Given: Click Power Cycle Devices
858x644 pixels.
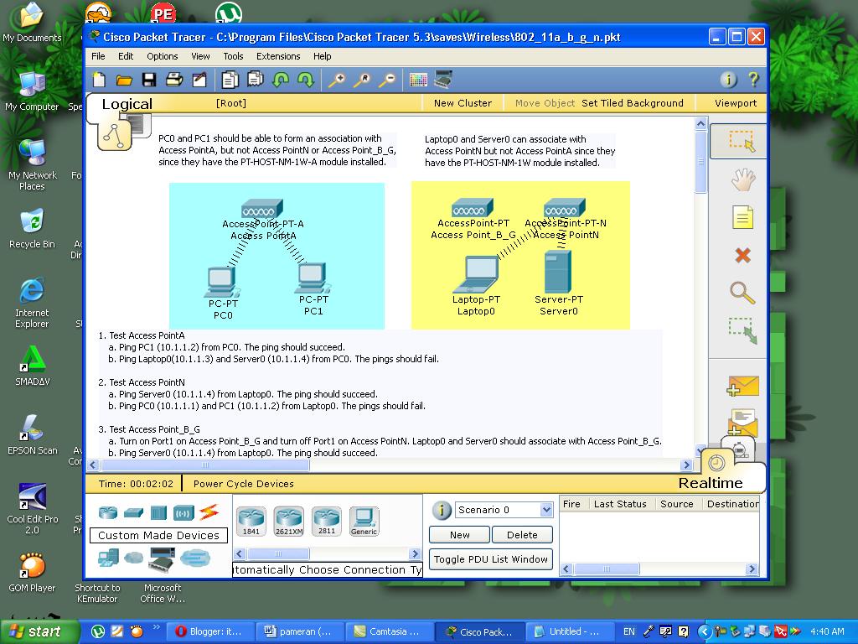Looking at the screenshot, I should [244, 484].
